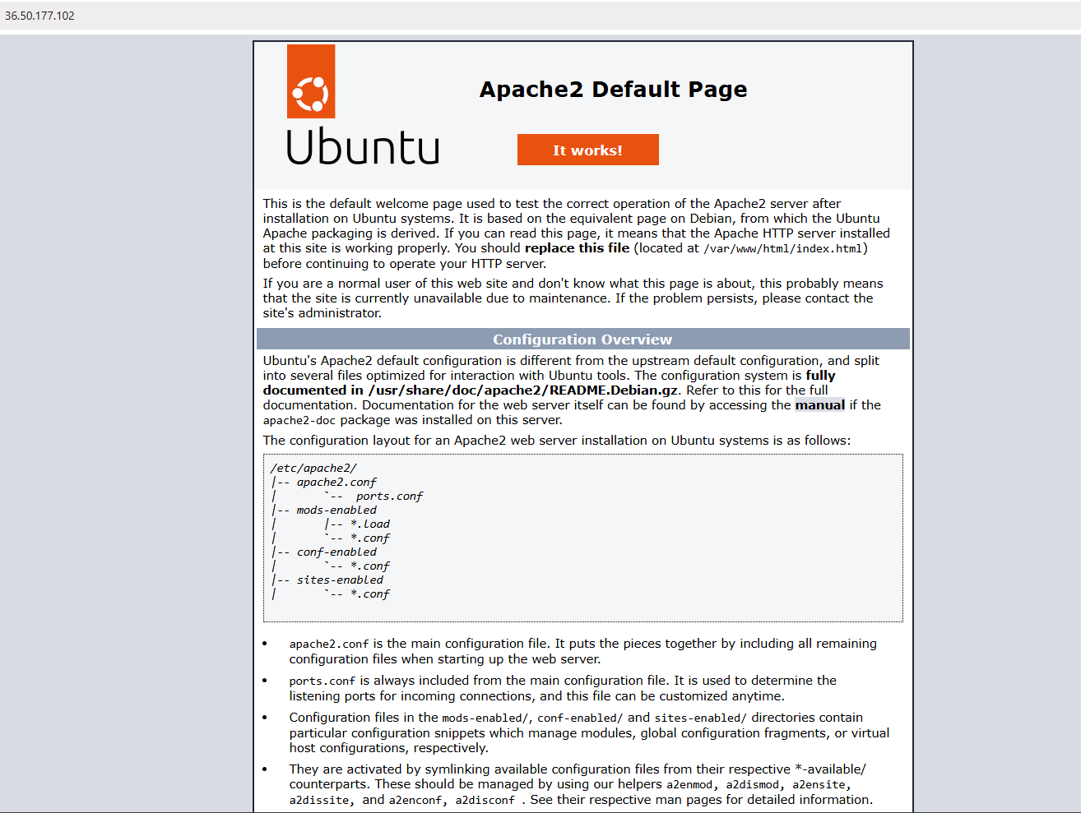Click "ports.conf" in the second bullet

click(x=322, y=681)
